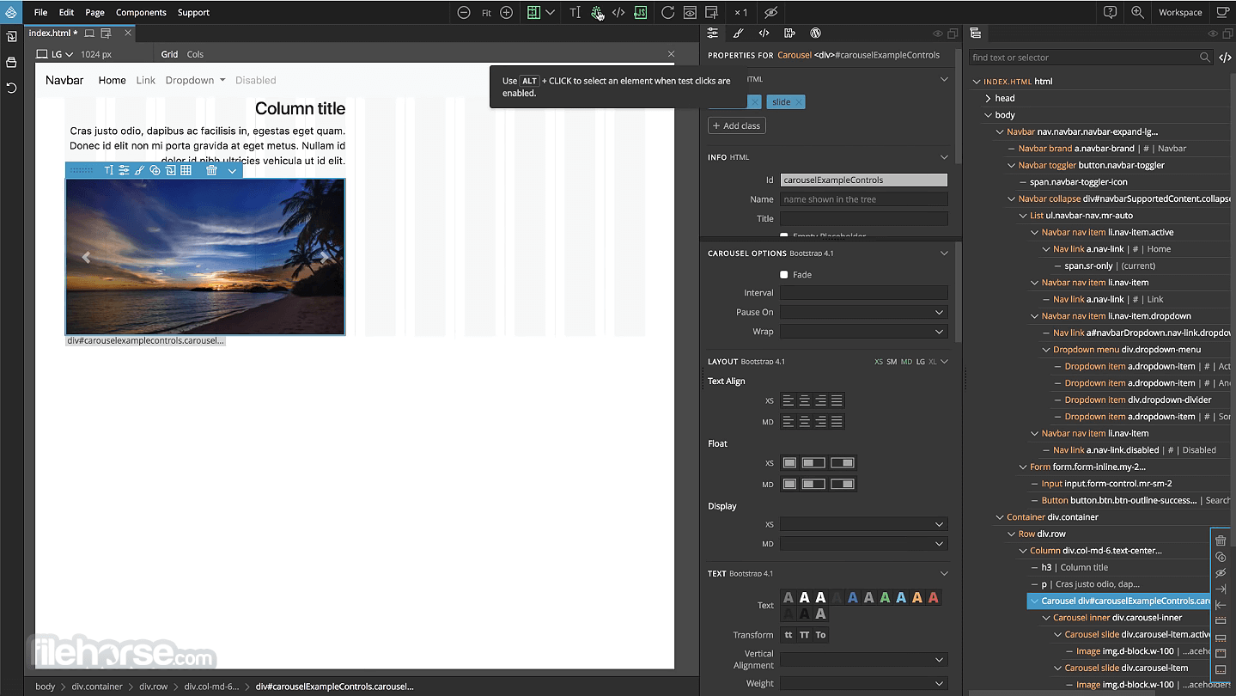Toggle the SM breakpoint in Layout header
The image size is (1236, 696).
(892, 362)
